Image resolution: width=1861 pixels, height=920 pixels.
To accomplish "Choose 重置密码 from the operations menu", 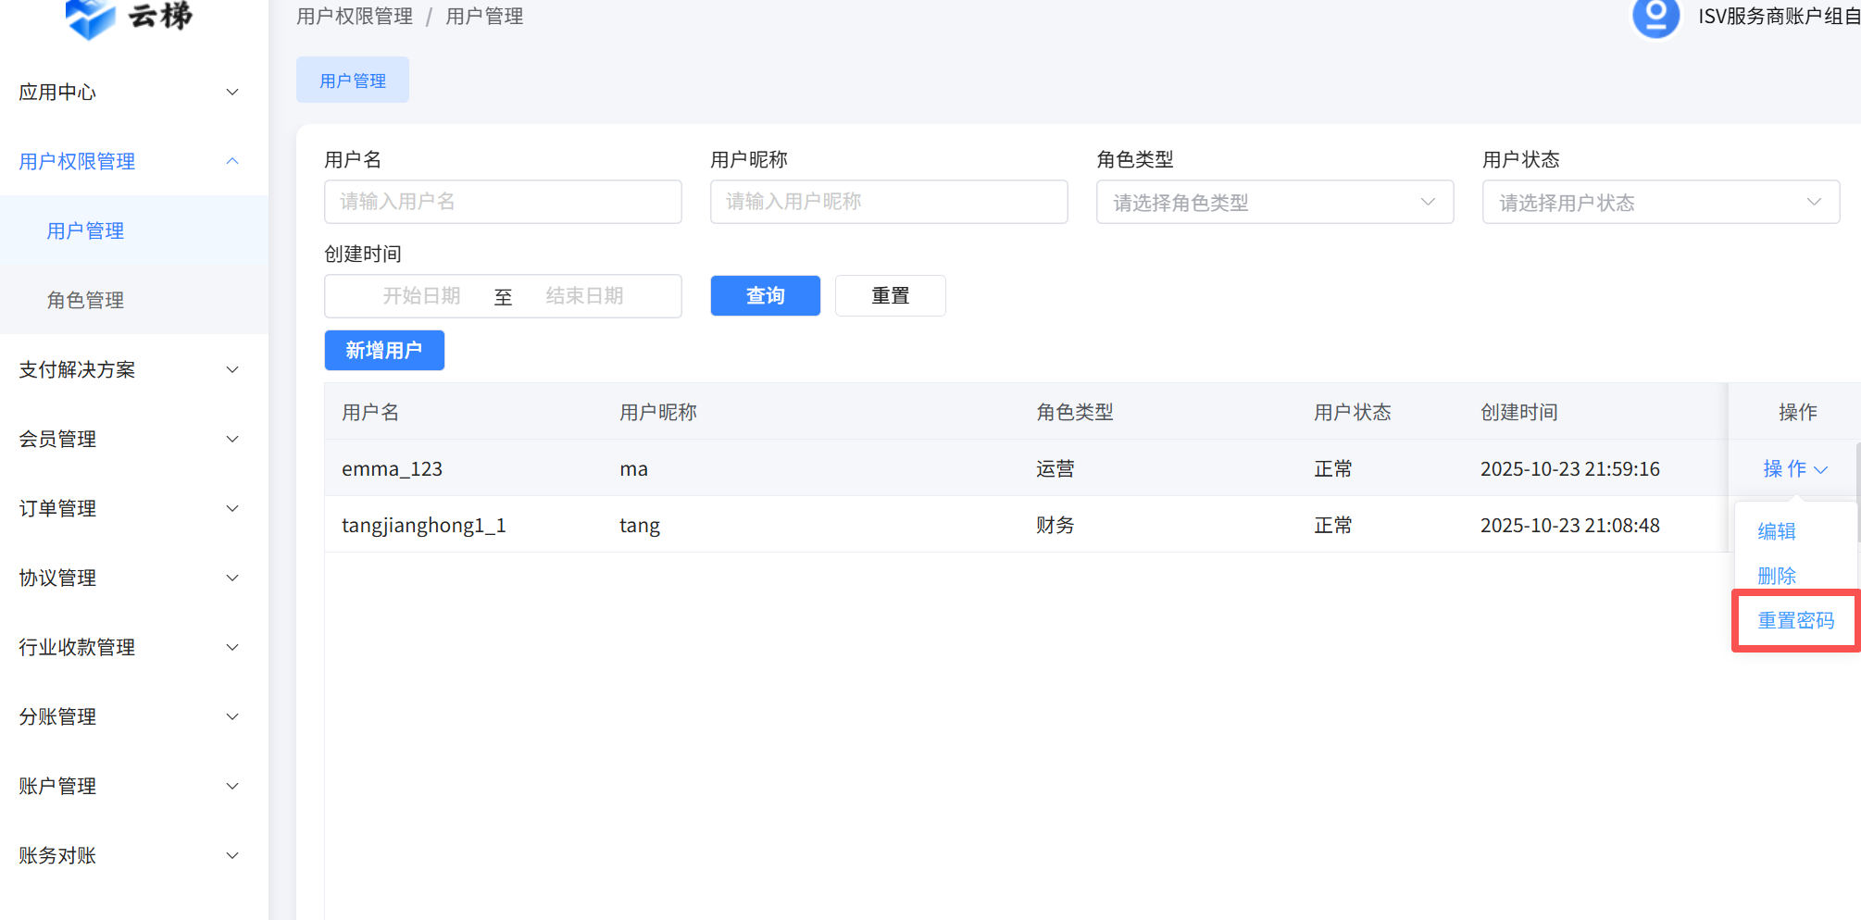I will (x=1795, y=621).
